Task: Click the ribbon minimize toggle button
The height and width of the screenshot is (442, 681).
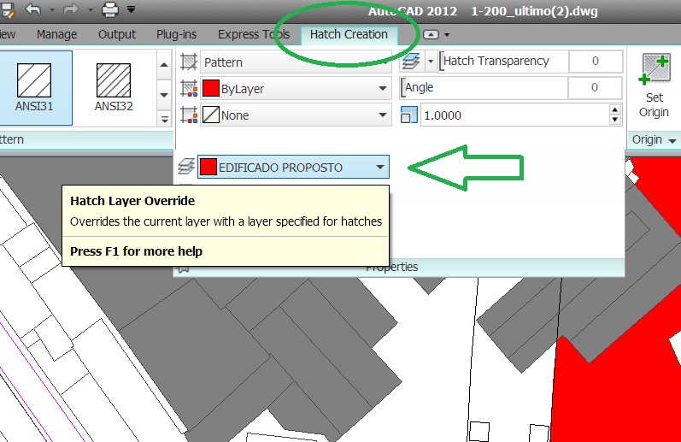Action: point(431,34)
